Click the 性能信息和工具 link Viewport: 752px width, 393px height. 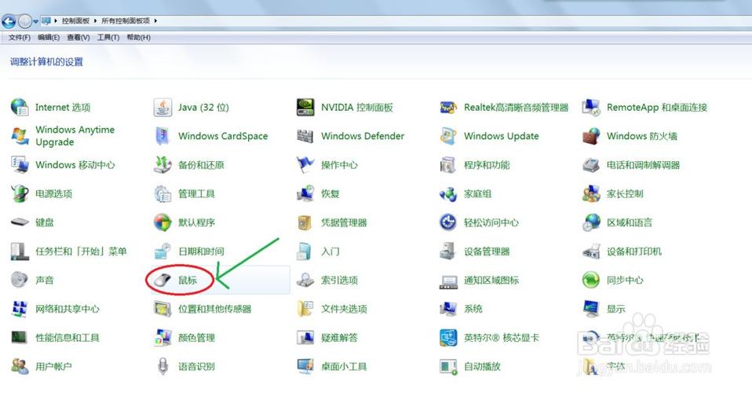tap(68, 338)
